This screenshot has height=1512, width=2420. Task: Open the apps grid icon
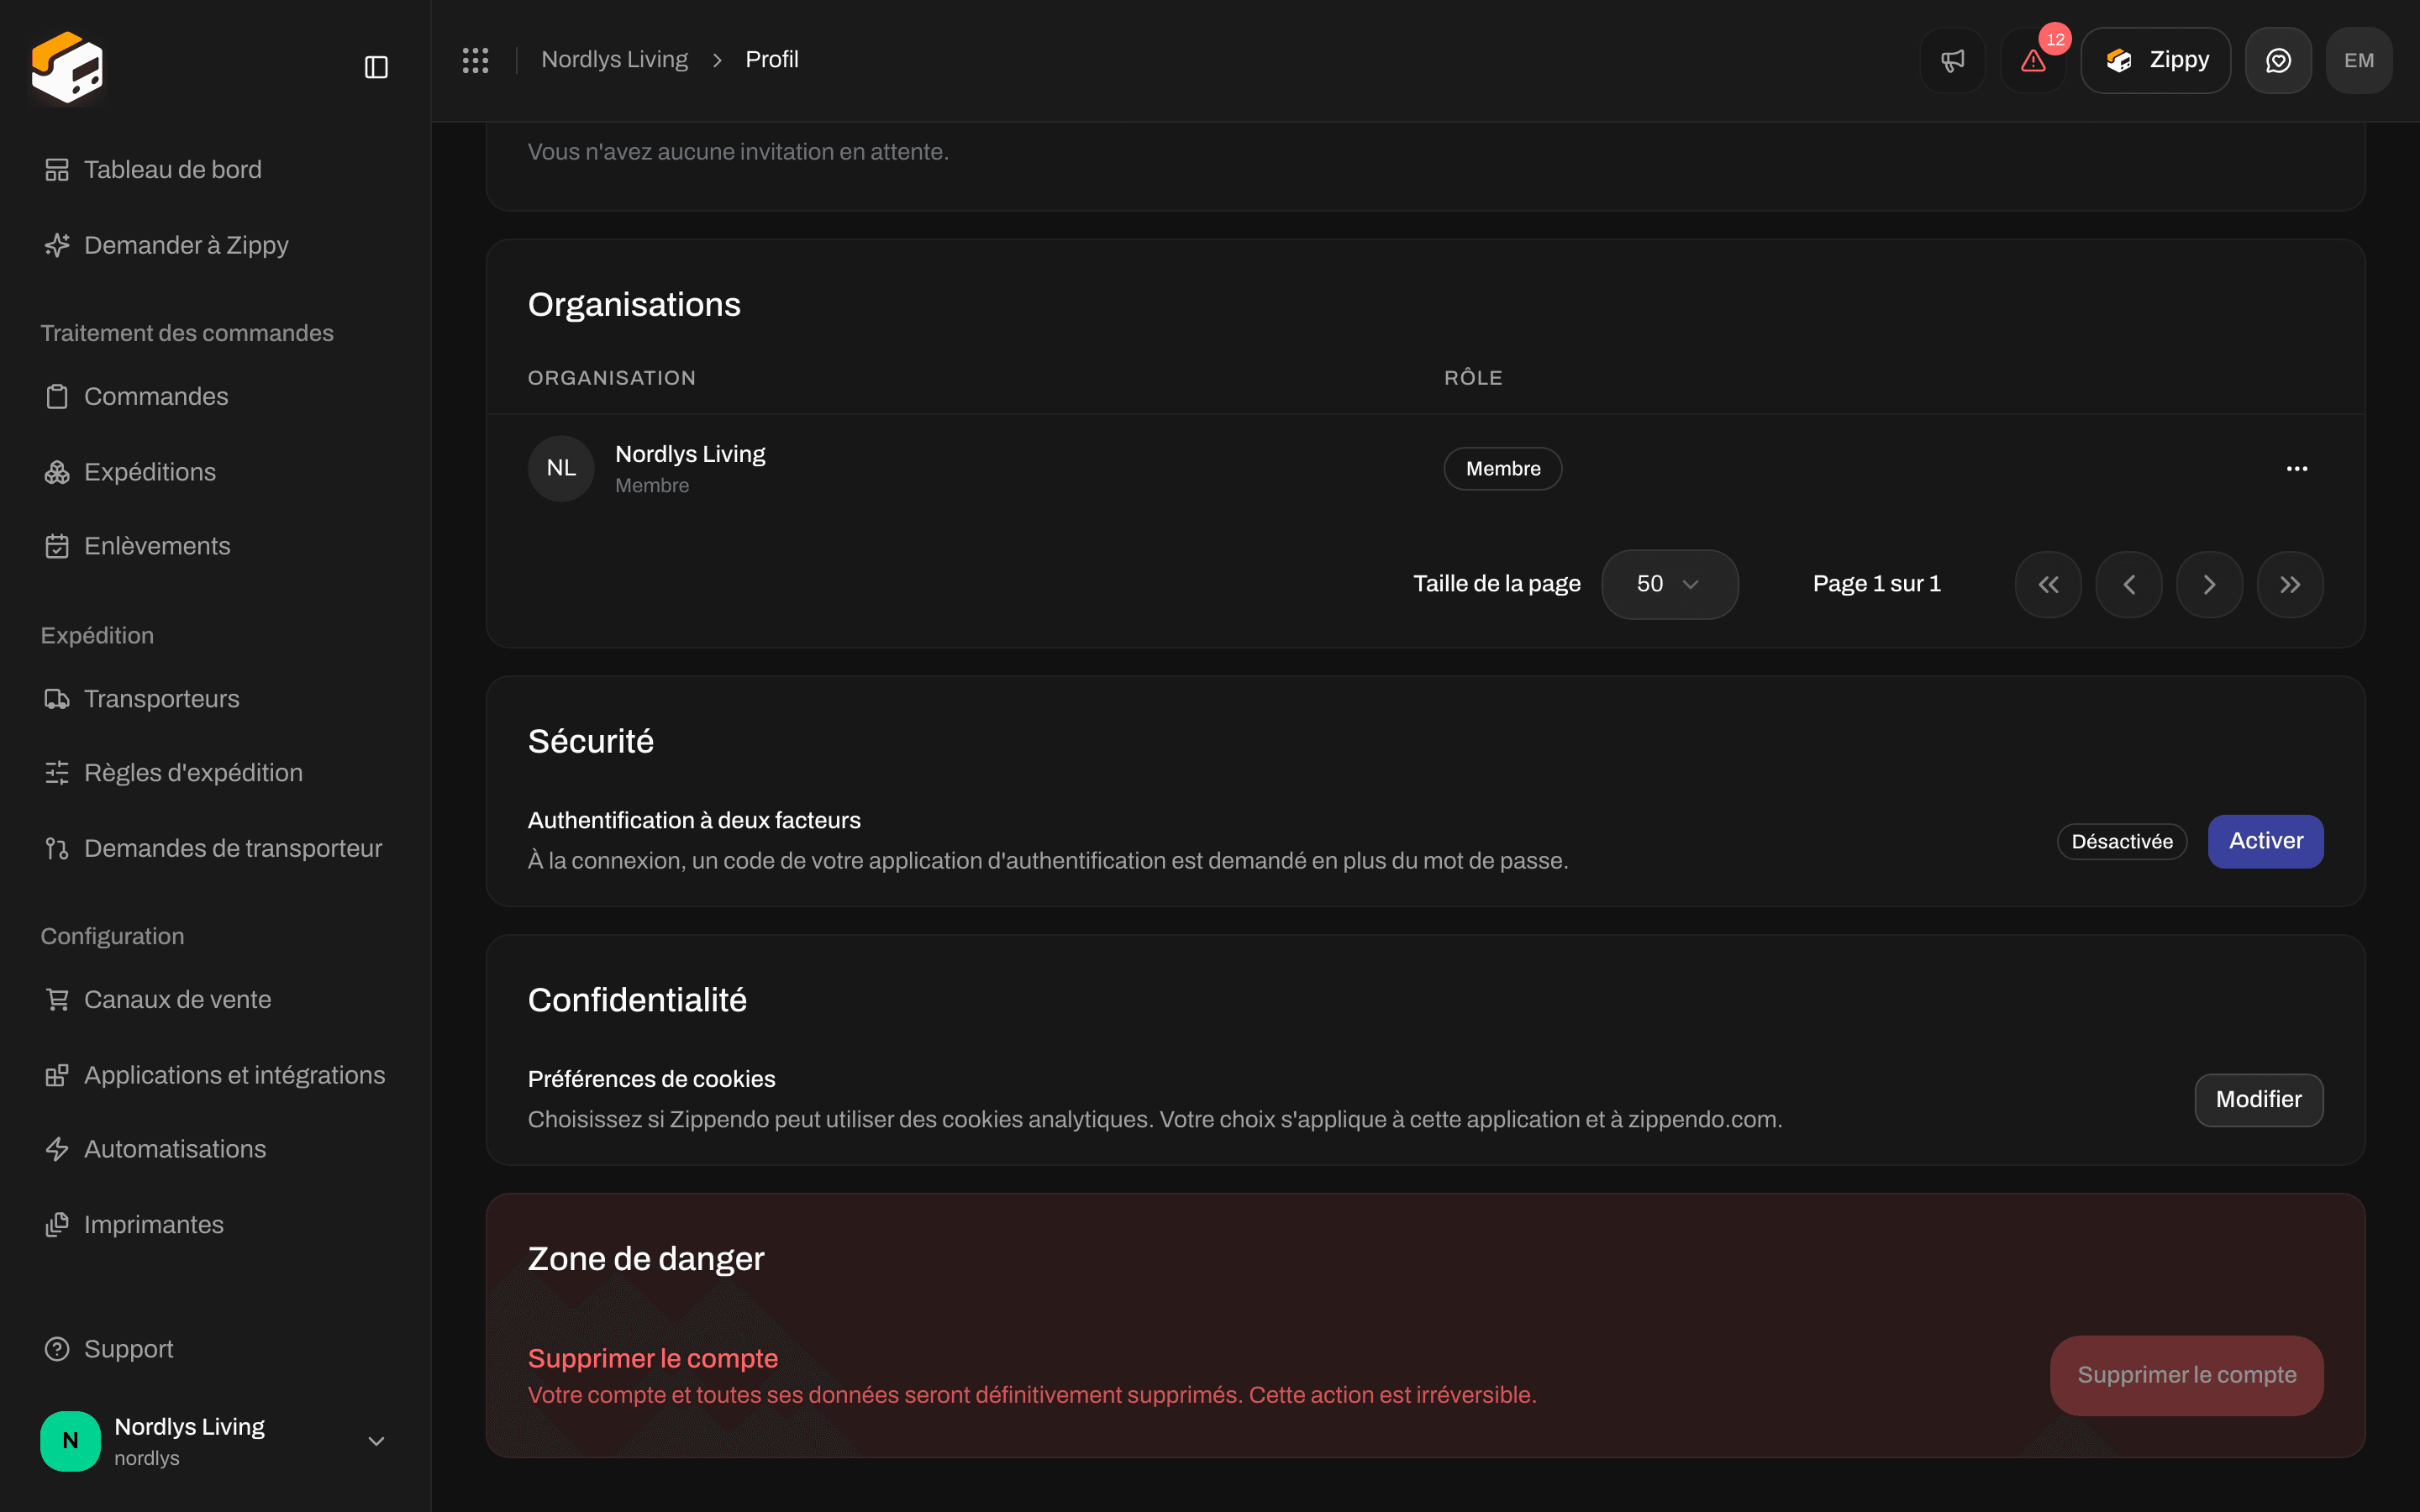pyautogui.click(x=475, y=60)
